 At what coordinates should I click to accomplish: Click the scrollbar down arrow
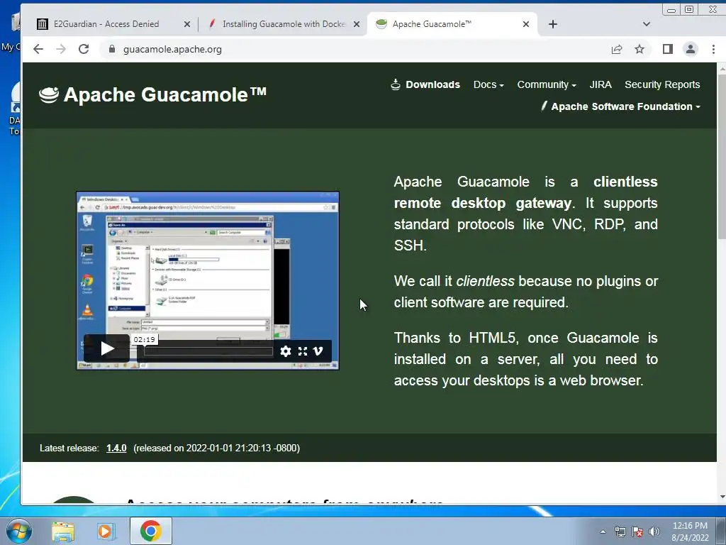(x=721, y=497)
